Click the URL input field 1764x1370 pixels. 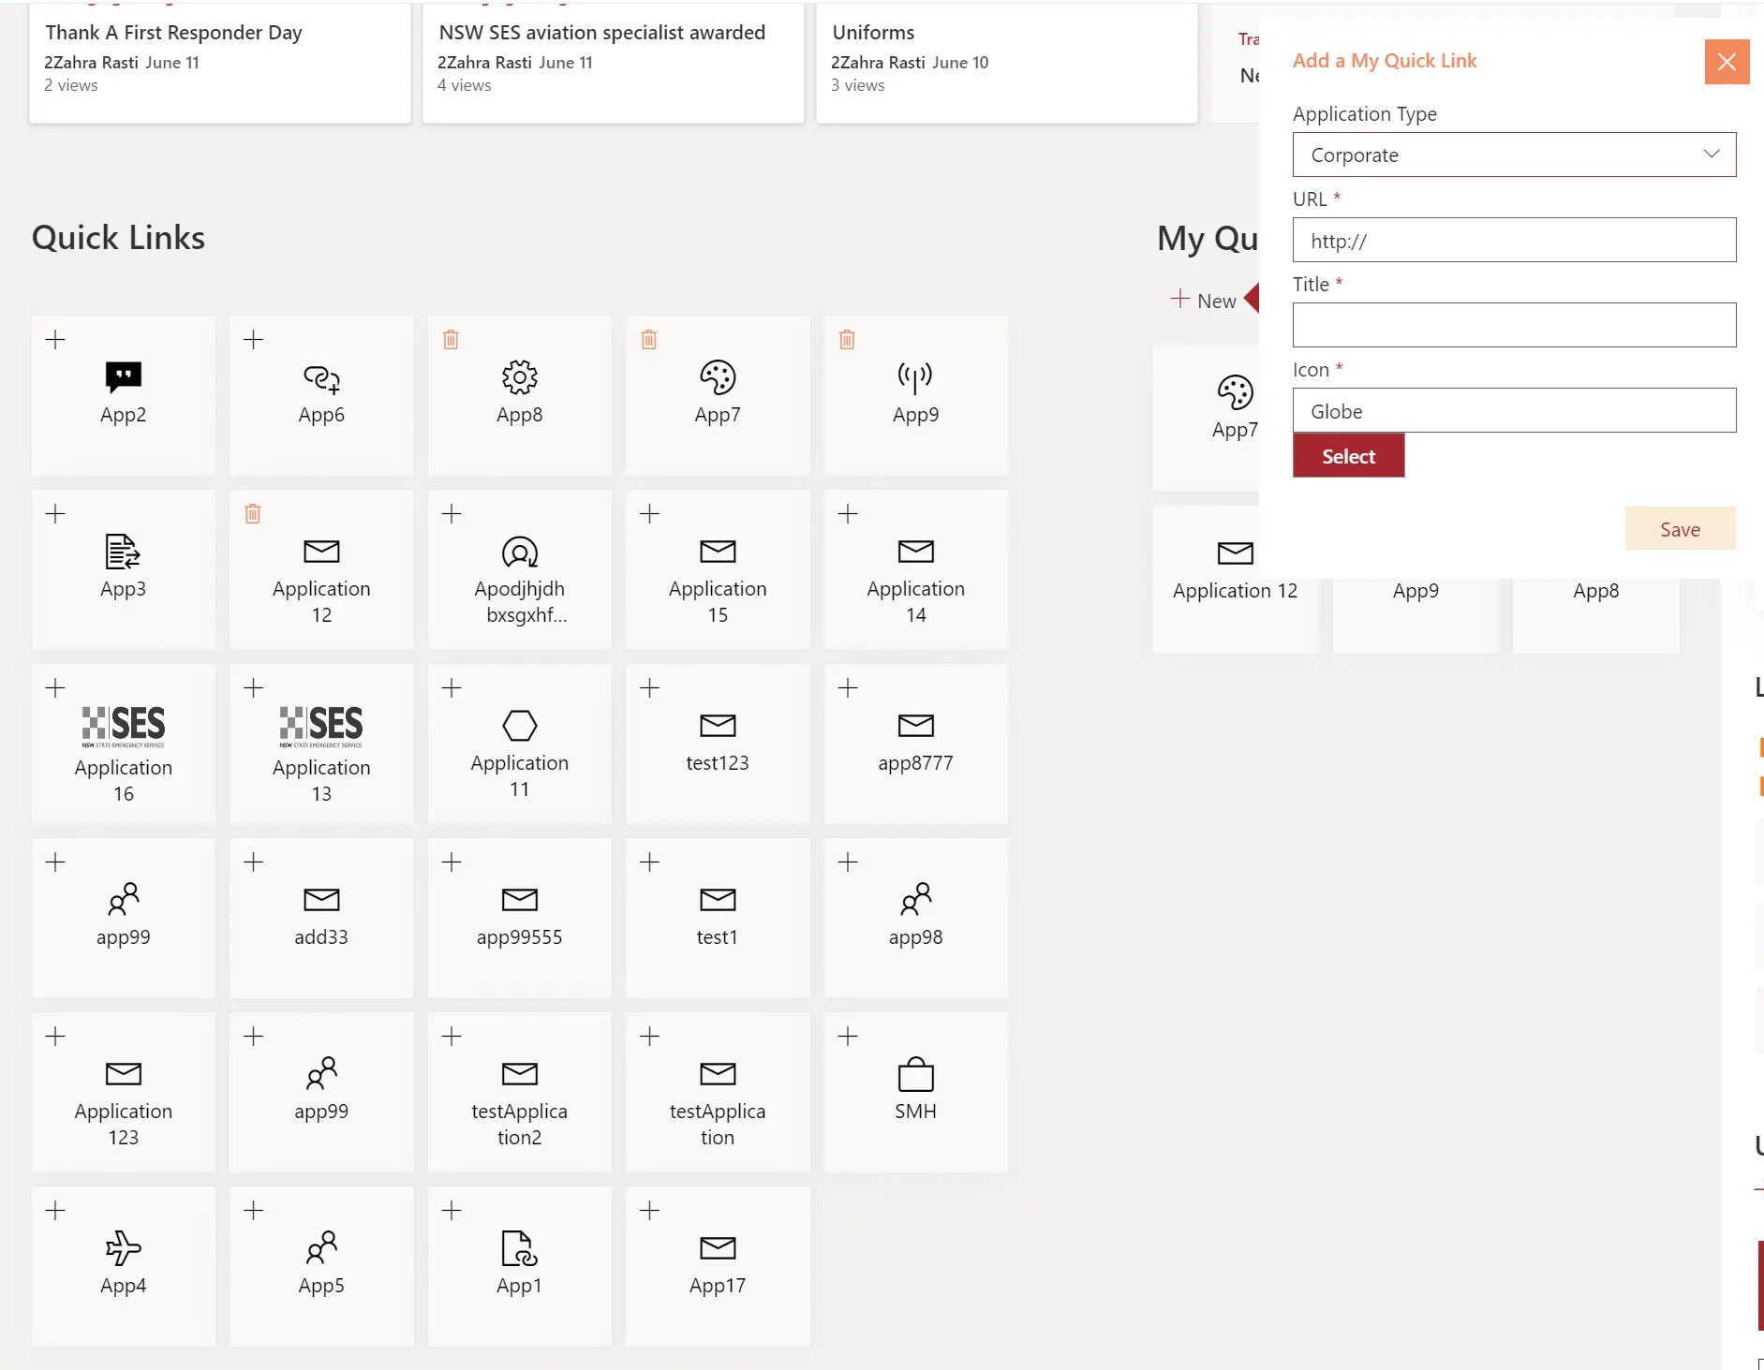[x=1513, y=241]
